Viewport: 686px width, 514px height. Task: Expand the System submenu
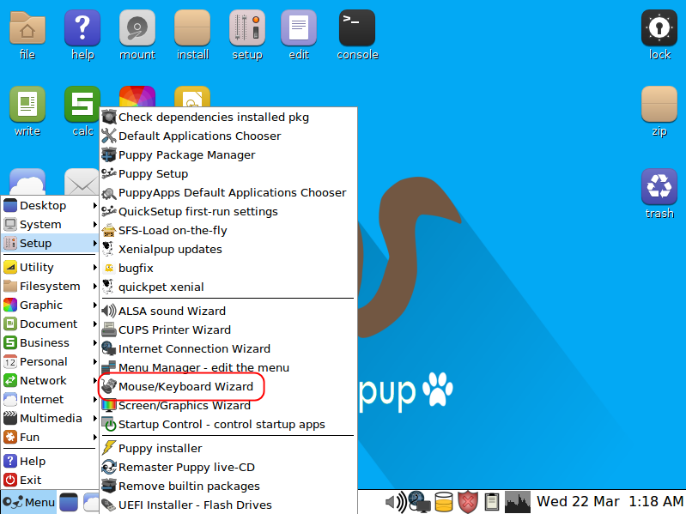(50, 224)
